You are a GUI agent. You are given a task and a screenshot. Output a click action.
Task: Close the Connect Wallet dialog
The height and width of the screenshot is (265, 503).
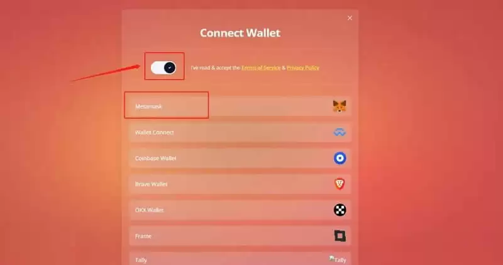pos(350,18)
